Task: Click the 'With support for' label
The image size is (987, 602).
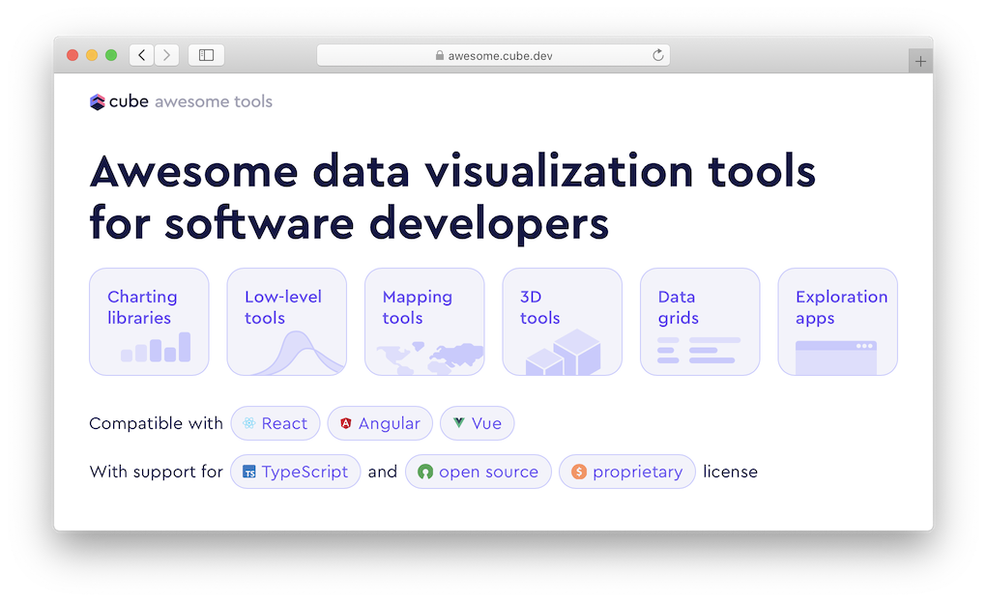Action: (x=156, y=472)
